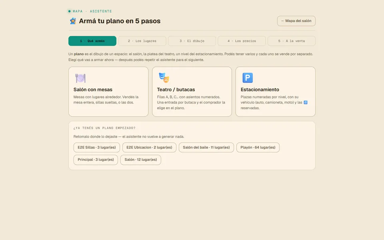Select the Teatro / butacas card

coord(192,92)
